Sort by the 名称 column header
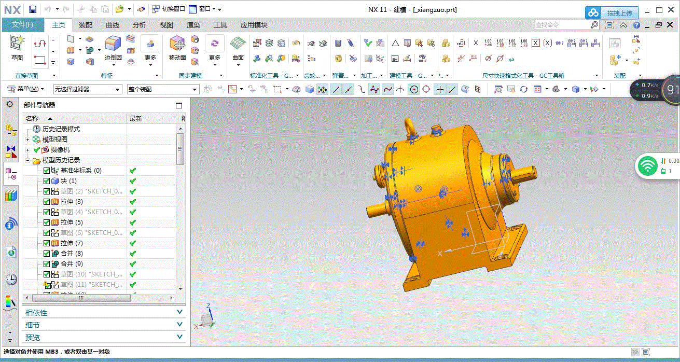This screenshot has width=680, height=362. [74, 118]
